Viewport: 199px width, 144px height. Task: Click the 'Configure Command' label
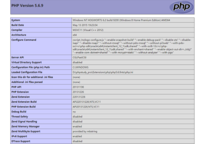[x=24, y=40]
